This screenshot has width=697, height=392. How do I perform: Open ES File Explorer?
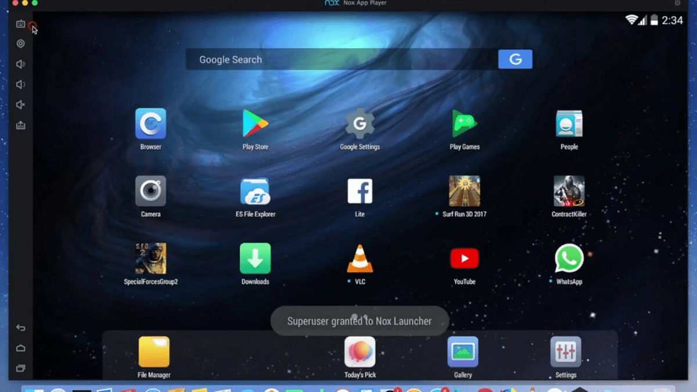coord(255,192)
